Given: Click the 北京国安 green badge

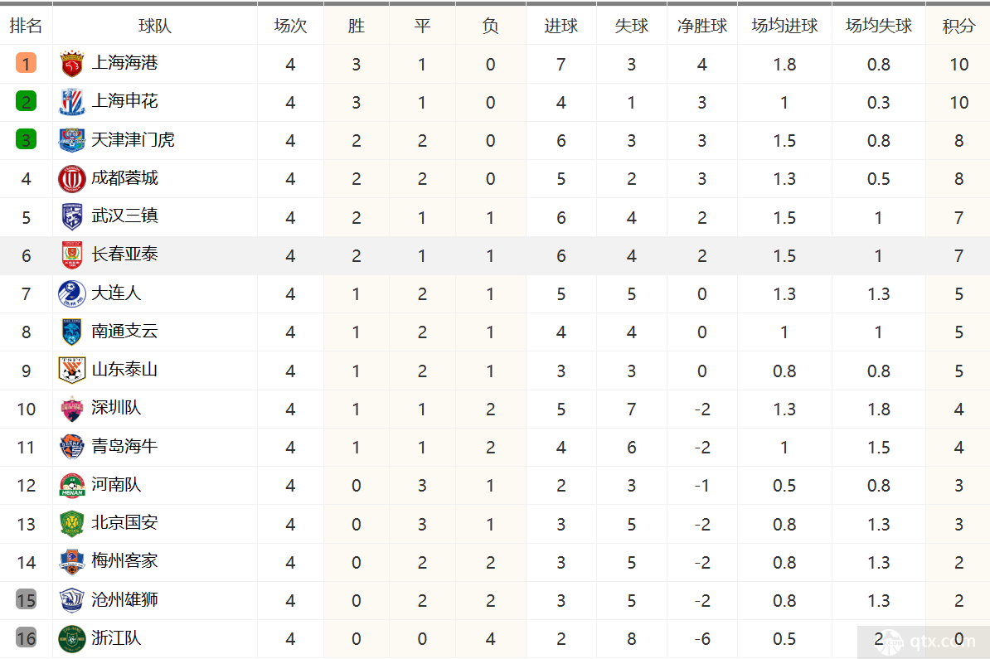Looking at the screenshot, I should tap(71, 523).
